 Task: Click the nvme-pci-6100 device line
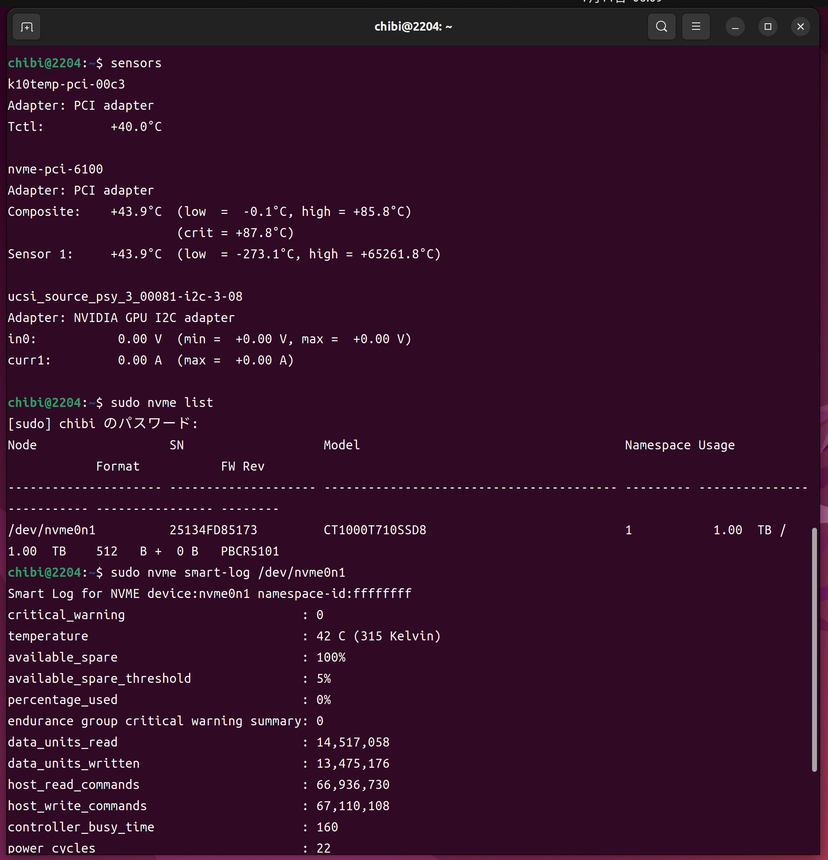click(55, 169)
